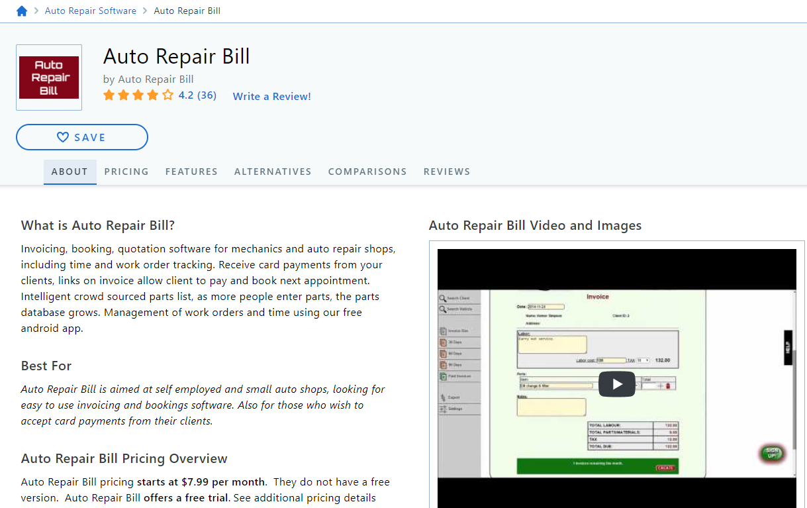807x508 pixels.
Task: Click the HELP side tab in video
Action: coord(788,347)
